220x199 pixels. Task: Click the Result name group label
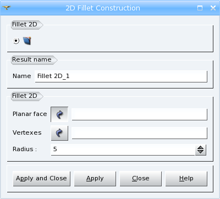[32, 59]
